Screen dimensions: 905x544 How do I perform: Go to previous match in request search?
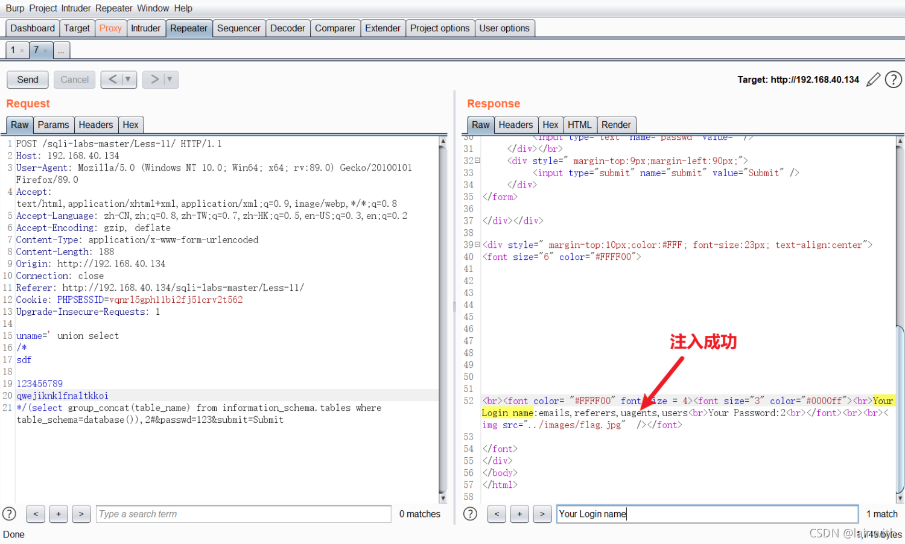(x=36, y=514)
